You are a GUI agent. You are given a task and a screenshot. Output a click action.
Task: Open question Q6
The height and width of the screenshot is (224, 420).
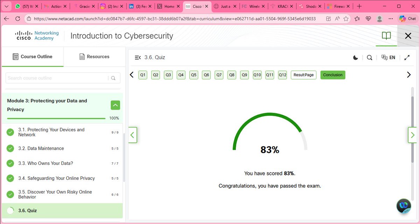tap(206, 75)
